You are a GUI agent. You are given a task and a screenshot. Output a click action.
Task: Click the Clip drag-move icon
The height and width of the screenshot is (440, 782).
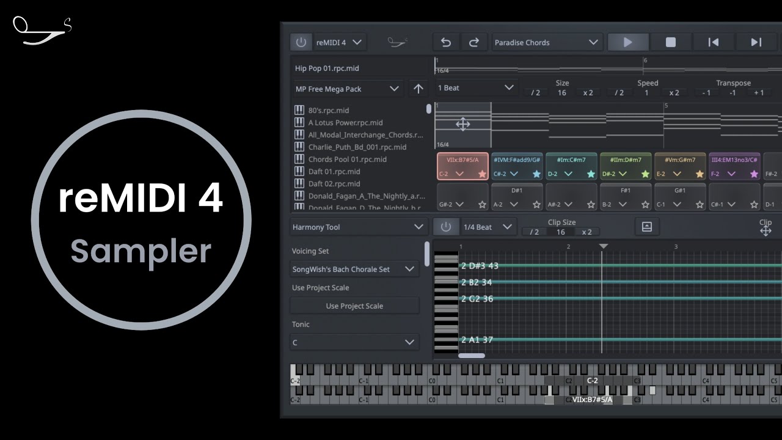765,230
